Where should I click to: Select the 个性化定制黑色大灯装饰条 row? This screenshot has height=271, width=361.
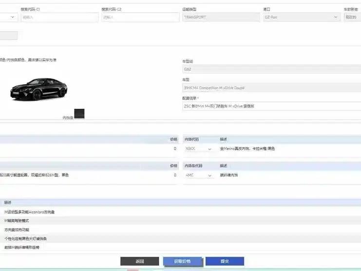tap(180, 238)
